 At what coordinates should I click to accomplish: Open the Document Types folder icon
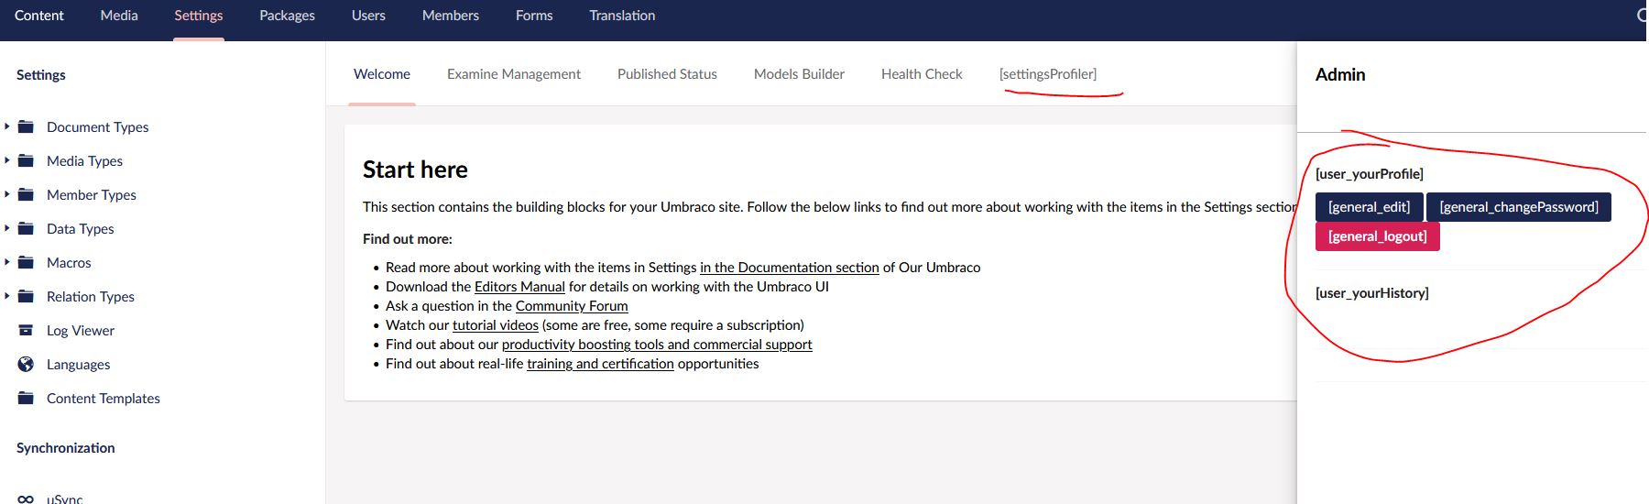pyautogui.click(x=26, y=126)
